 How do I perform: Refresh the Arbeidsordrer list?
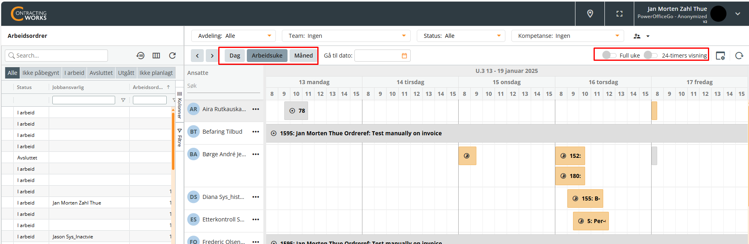[172, 56]
